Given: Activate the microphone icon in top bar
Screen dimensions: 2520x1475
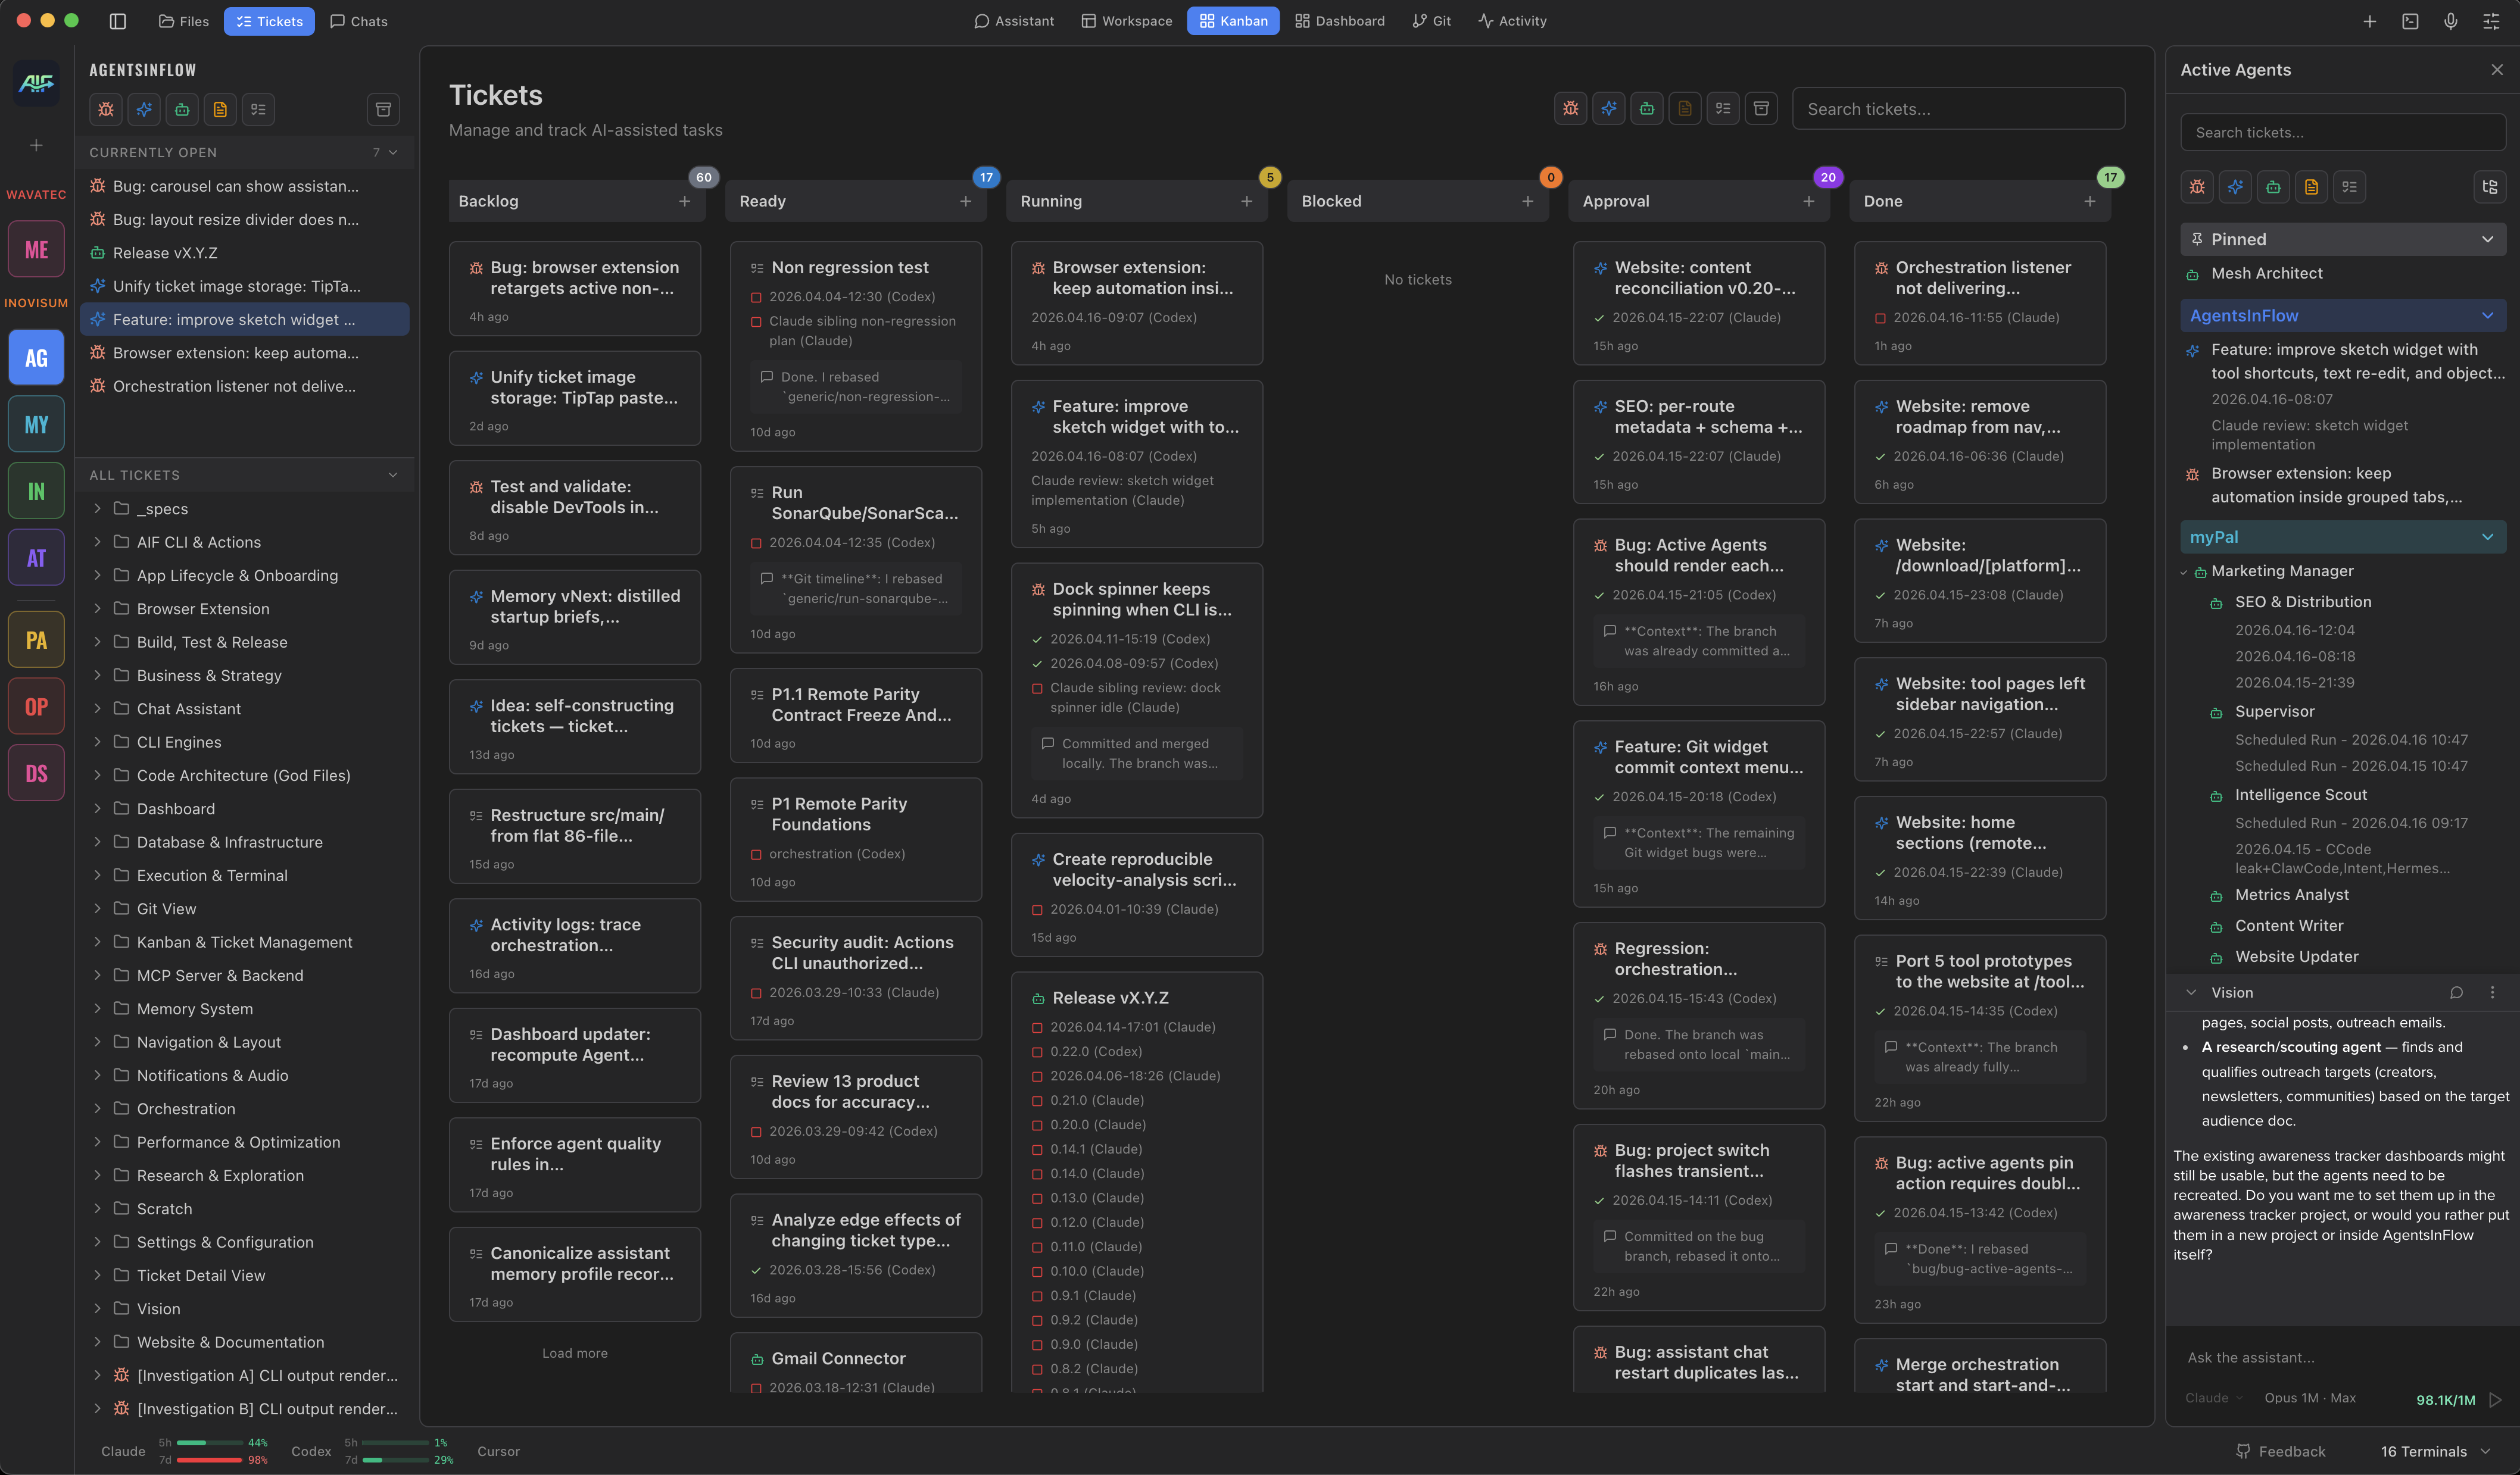Looking at the screenshot, I should coord(2451,21).
